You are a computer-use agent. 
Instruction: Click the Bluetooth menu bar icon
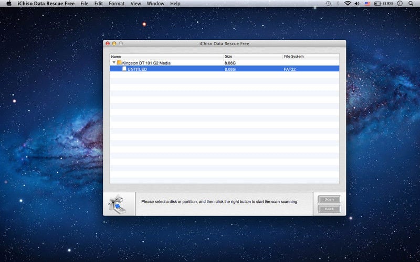click(x=338, y=4)
